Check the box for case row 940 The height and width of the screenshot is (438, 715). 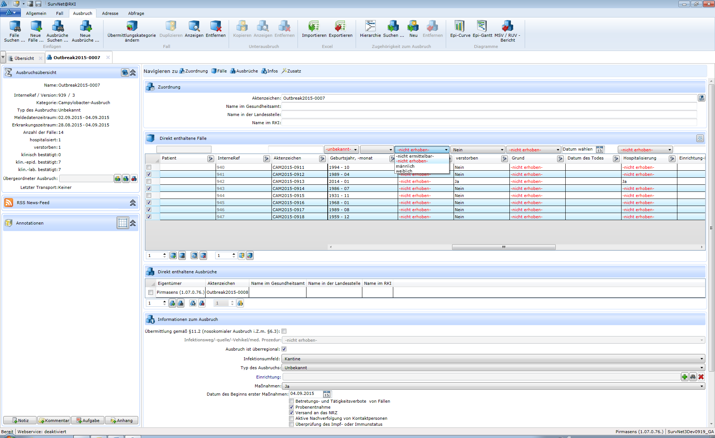pos(149,167)
